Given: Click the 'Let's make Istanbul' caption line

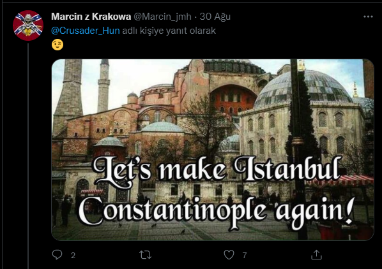Looking at the screenshot, I should (217, 170).
